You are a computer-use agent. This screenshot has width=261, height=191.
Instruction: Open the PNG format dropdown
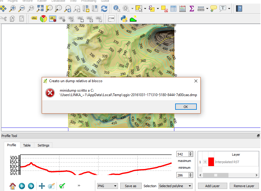pos(107,186)
